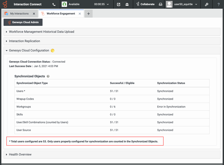Click the Genesys logo in header
The height and width of the screenshot is (165, 224).
tap(5, 4)
